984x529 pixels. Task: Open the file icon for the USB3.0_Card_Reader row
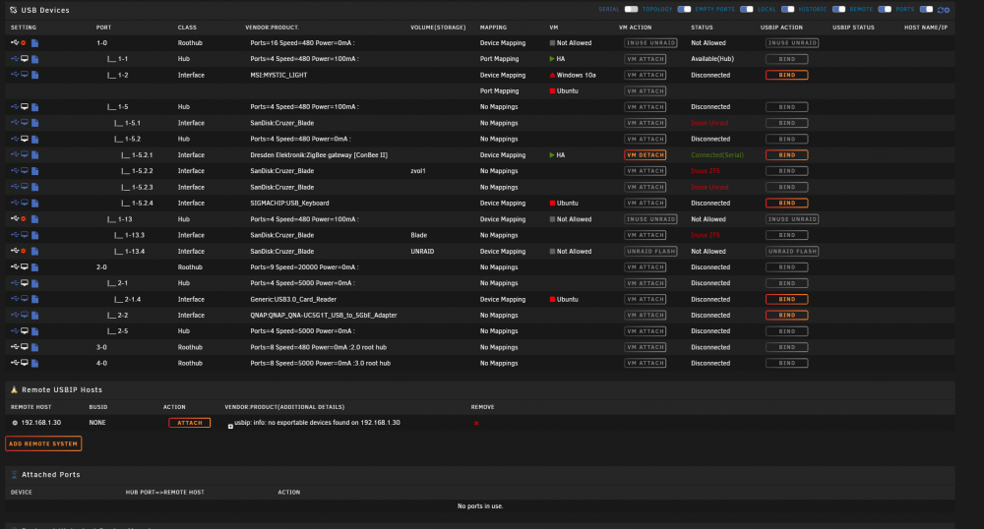coord(35,300)
